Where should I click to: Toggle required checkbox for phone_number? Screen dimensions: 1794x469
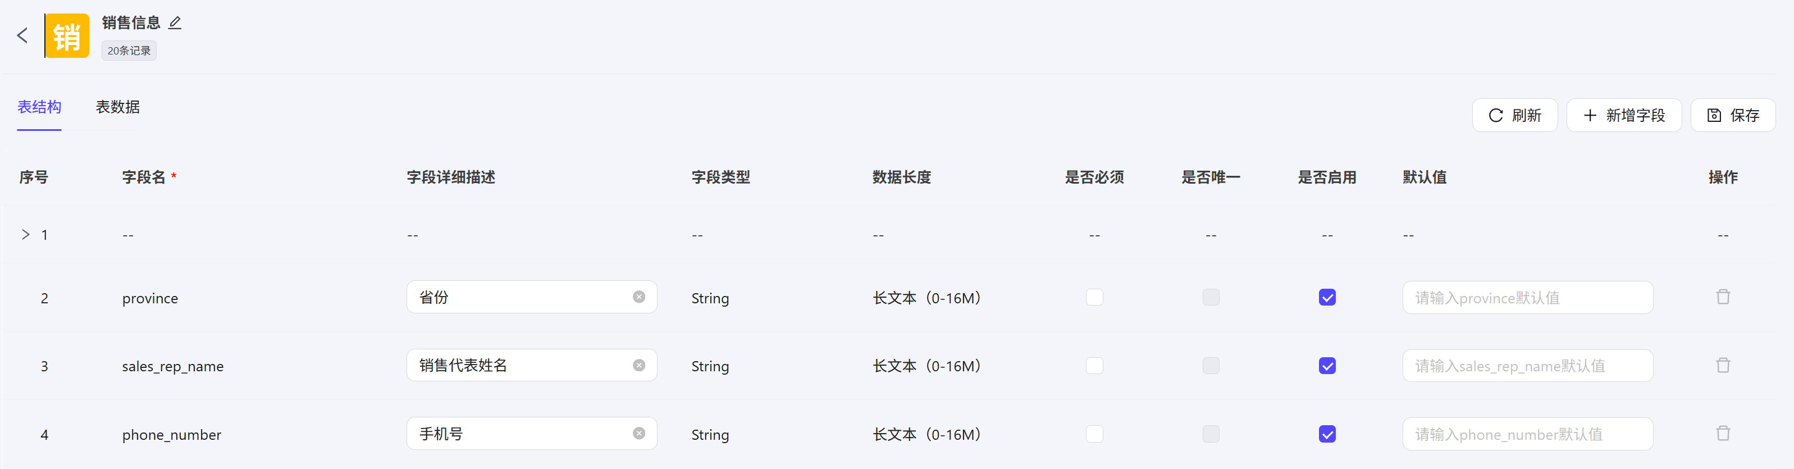[x=1094, y=434]
